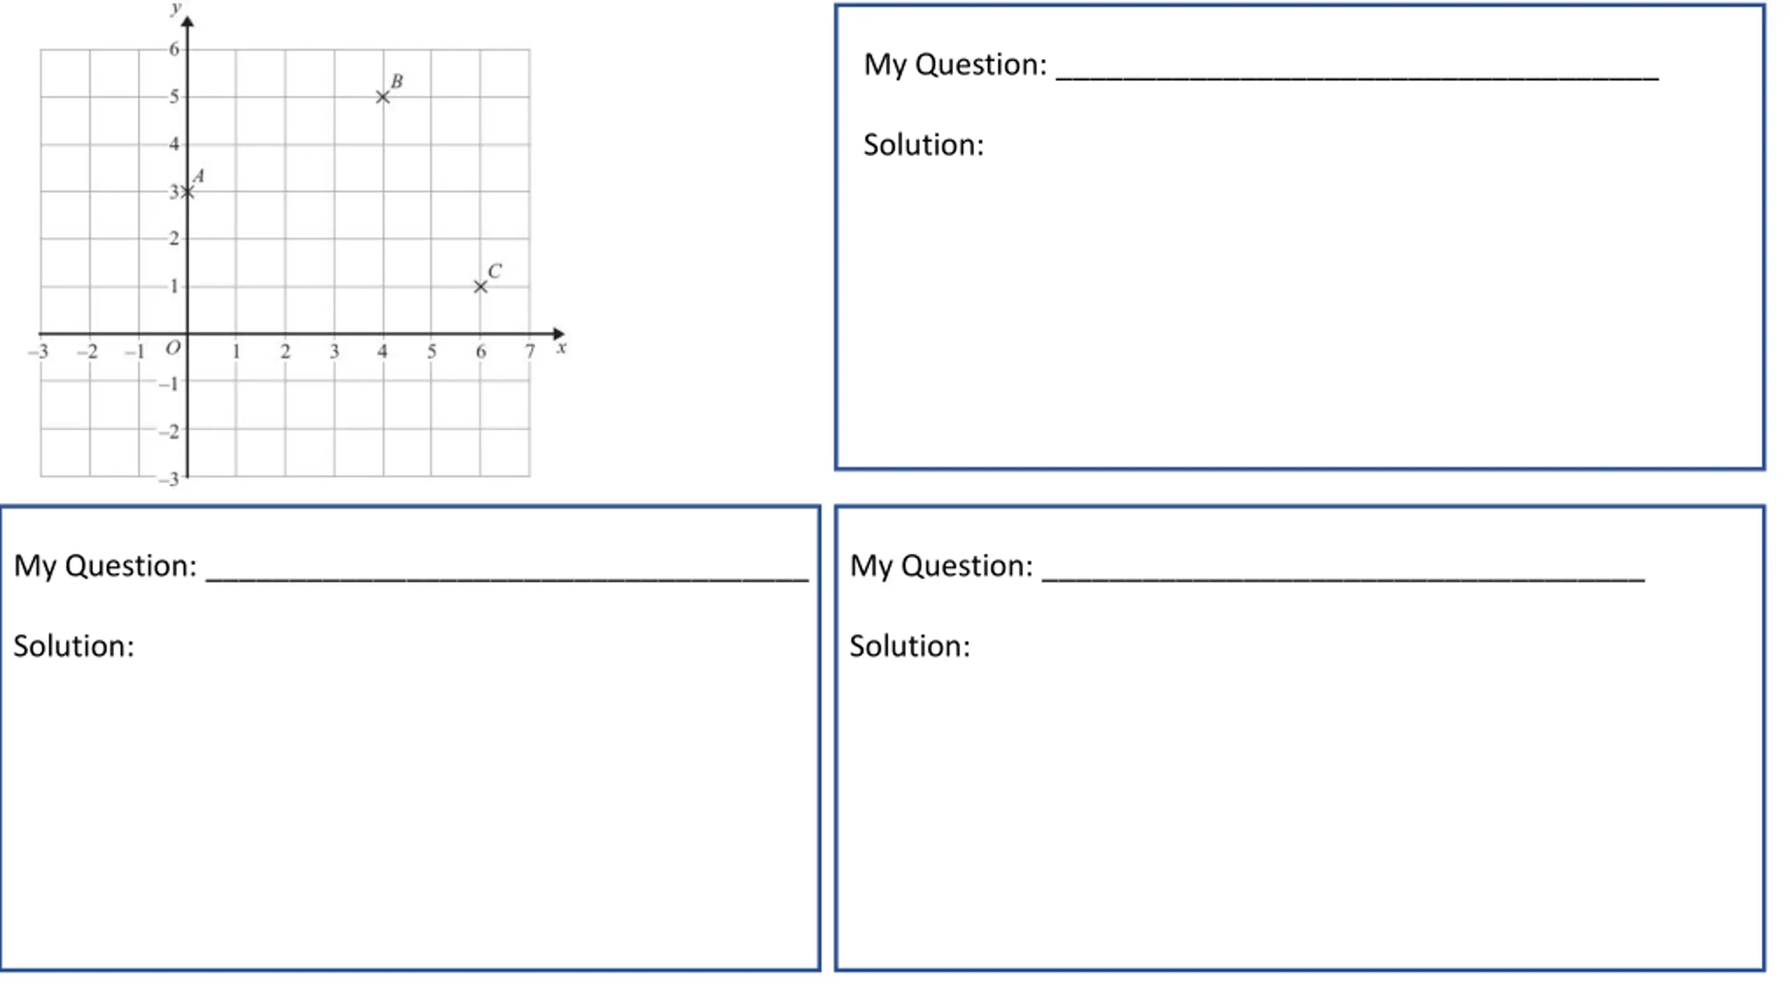Screen dimensions: 1790x1007
Task: Click the x axis letter label
Action: pos(561,348)
